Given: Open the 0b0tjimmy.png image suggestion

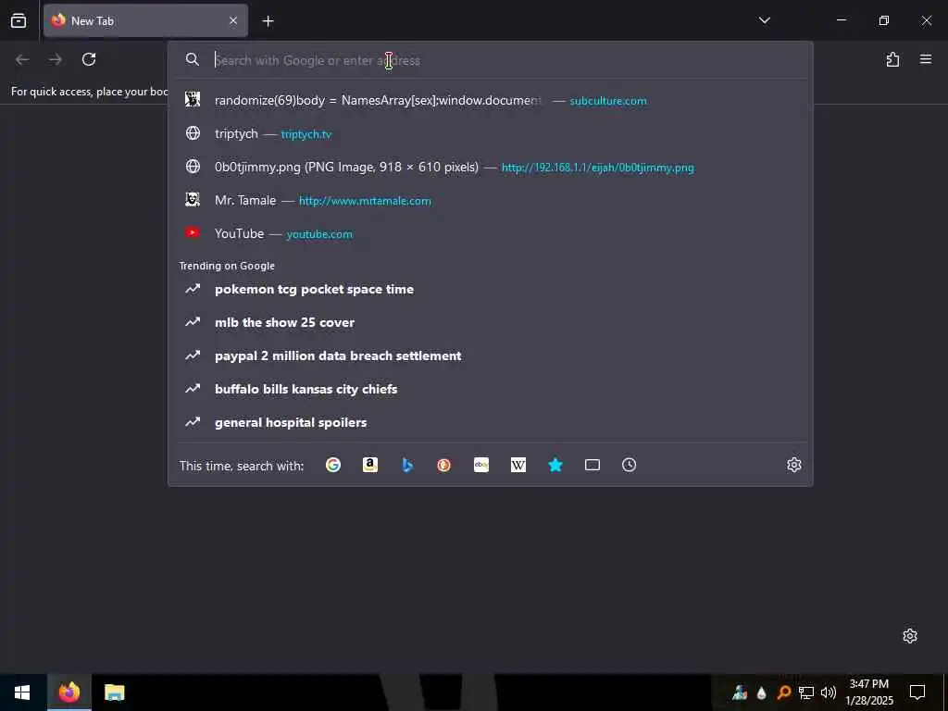Looking at the screenshot, I should 491,167.
